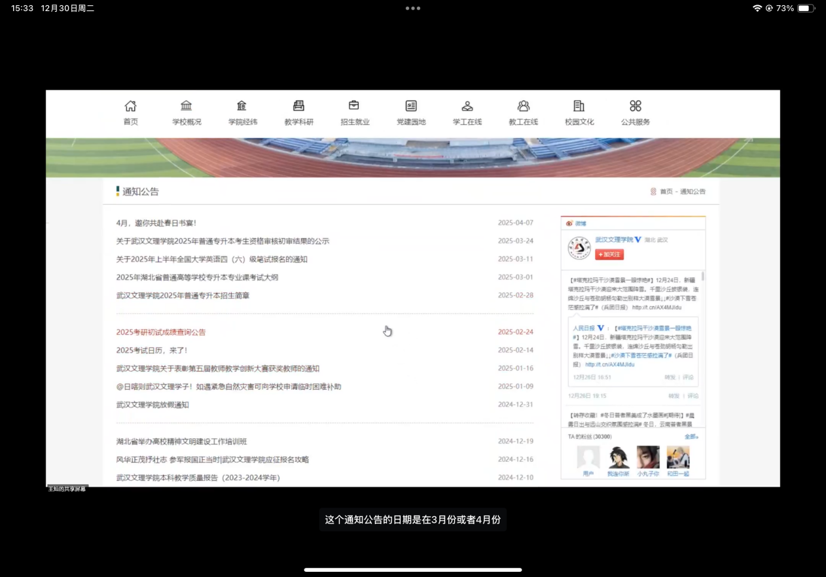Open 全部 fans list link
This screenshot has height=577, width=826.
(x=691, y=436)
